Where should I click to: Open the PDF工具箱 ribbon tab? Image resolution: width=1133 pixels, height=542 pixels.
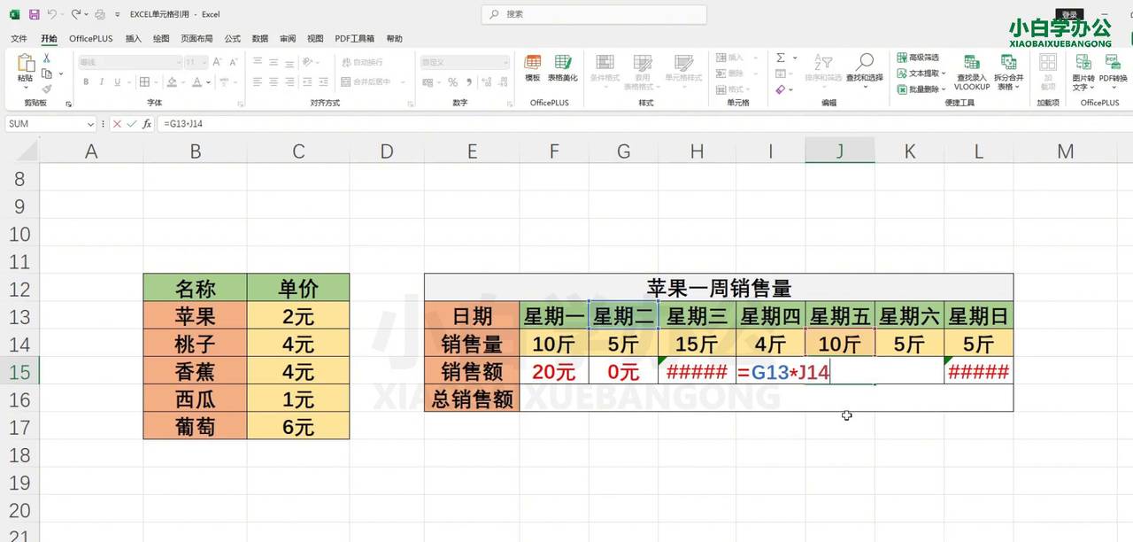pyautogui.click(x=354, y=38)
